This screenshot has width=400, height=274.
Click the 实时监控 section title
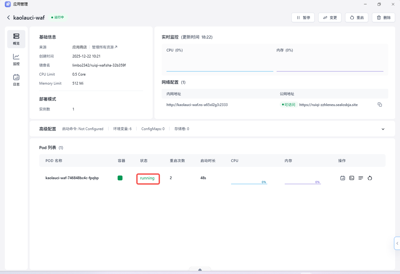170,37
